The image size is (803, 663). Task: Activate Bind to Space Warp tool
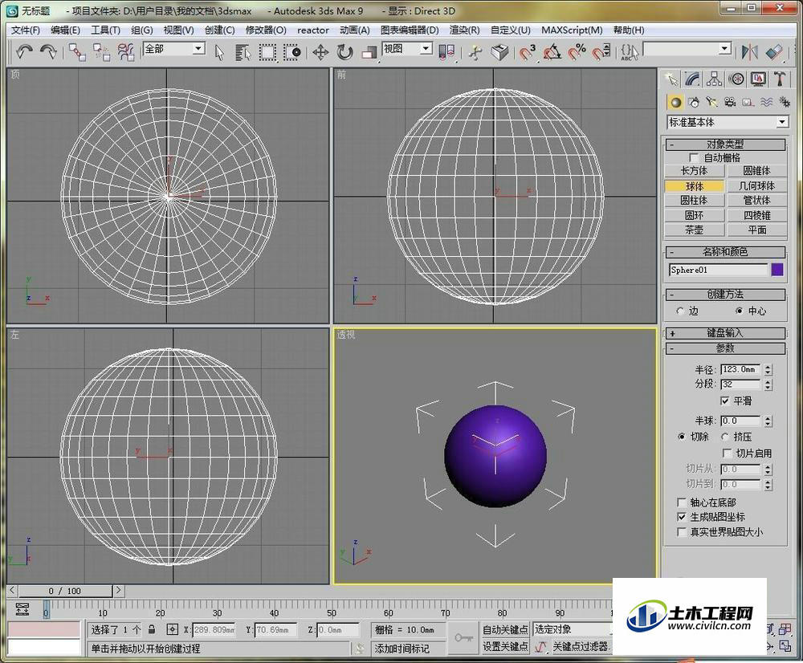[126, 51]
